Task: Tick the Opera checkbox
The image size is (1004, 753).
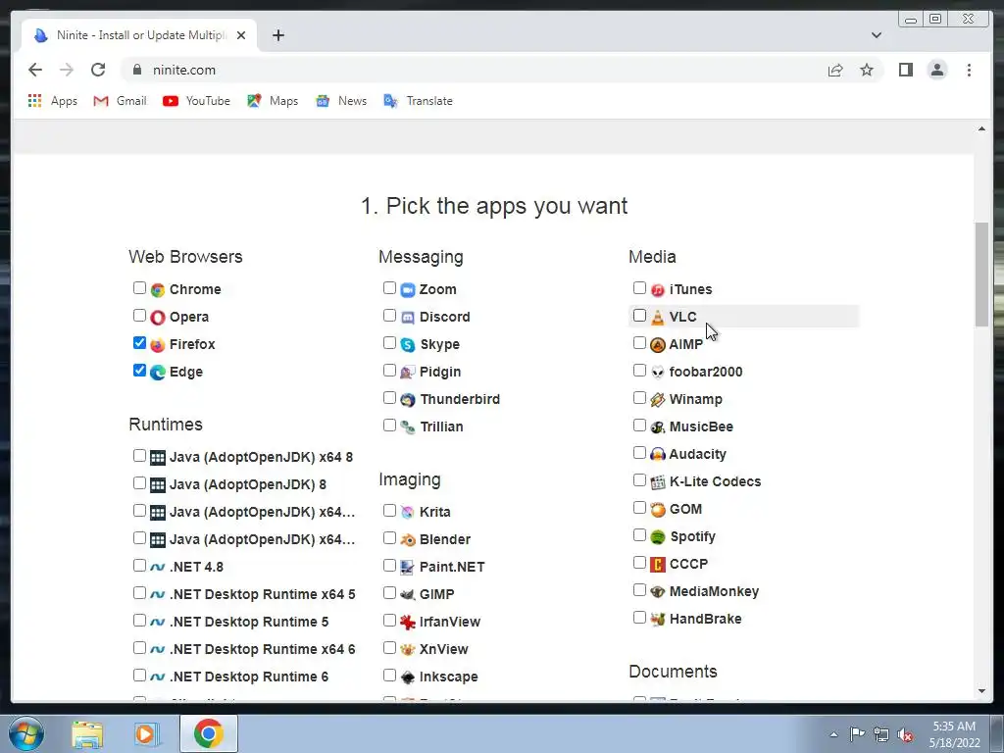Action: [139, 316]
